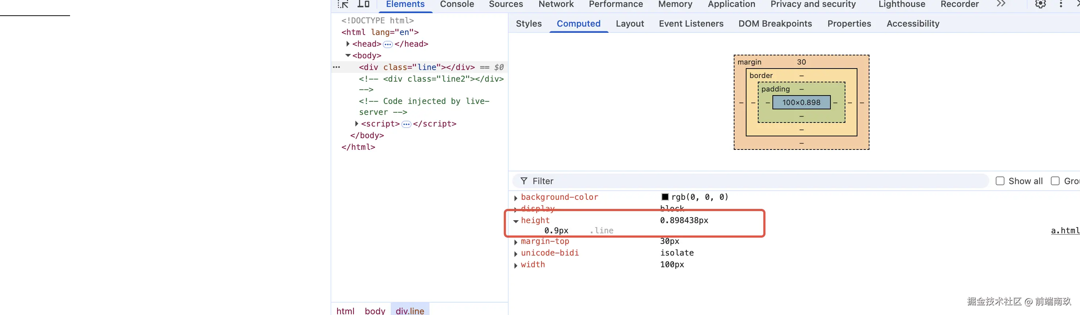Click the .line selector text

(602, 230)
